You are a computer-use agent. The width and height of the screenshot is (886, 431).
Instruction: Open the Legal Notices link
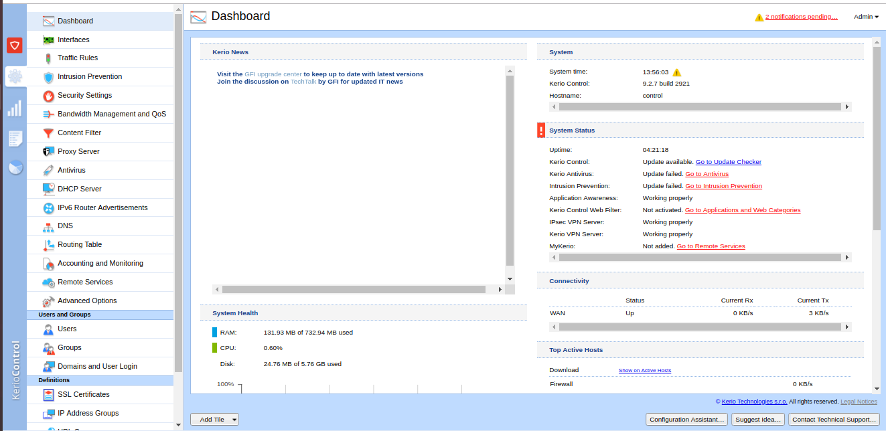pos(859,402)
